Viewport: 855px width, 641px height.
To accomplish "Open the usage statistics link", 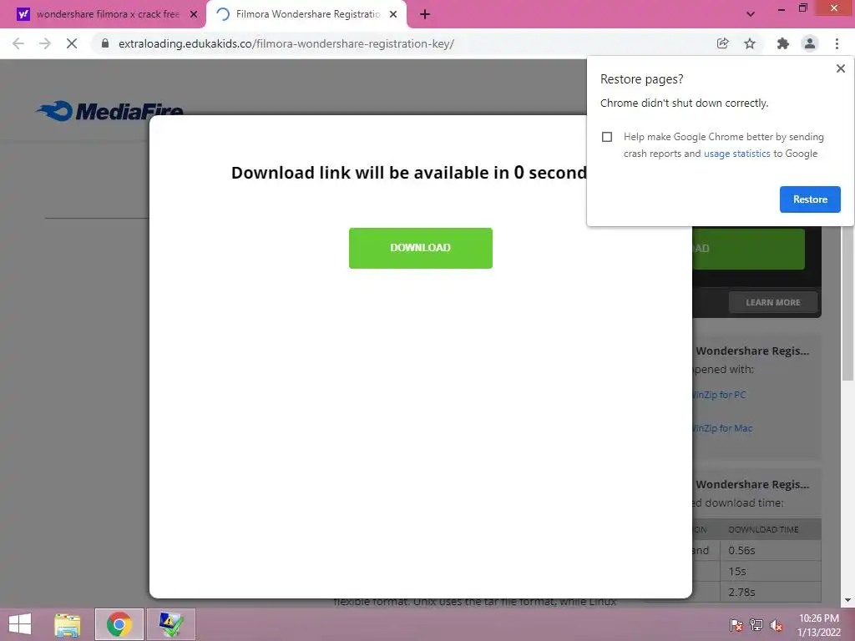I will coord(736,154).
